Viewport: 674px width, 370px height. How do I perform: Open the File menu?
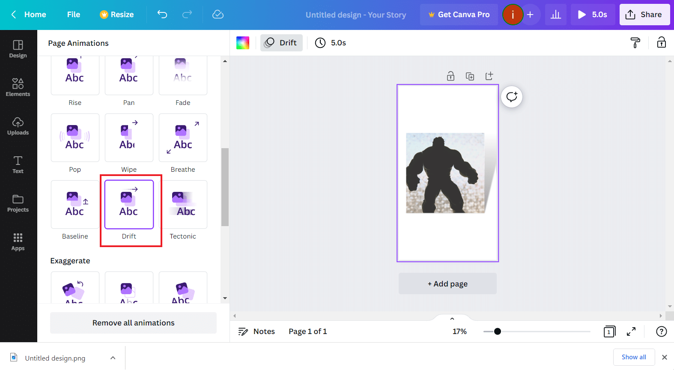coord(74,15)
